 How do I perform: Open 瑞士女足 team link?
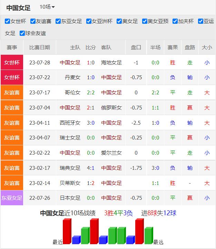click(70, 137)
